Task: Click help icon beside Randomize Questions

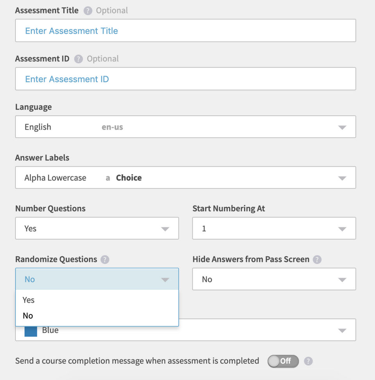Action: 105,259
